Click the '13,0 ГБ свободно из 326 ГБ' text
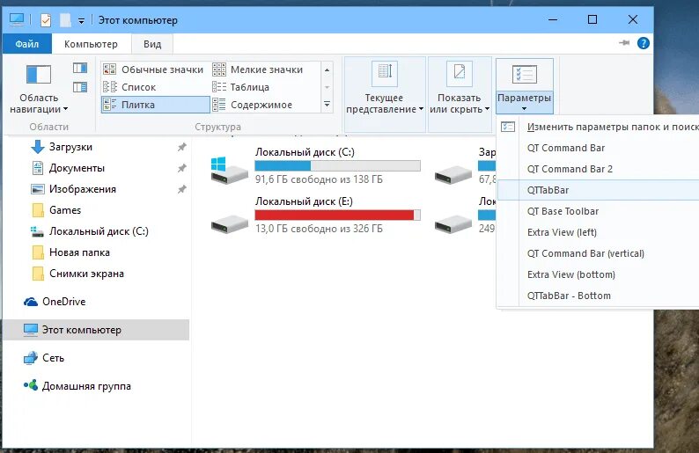 pyautogui.click(x=319, y=229)
